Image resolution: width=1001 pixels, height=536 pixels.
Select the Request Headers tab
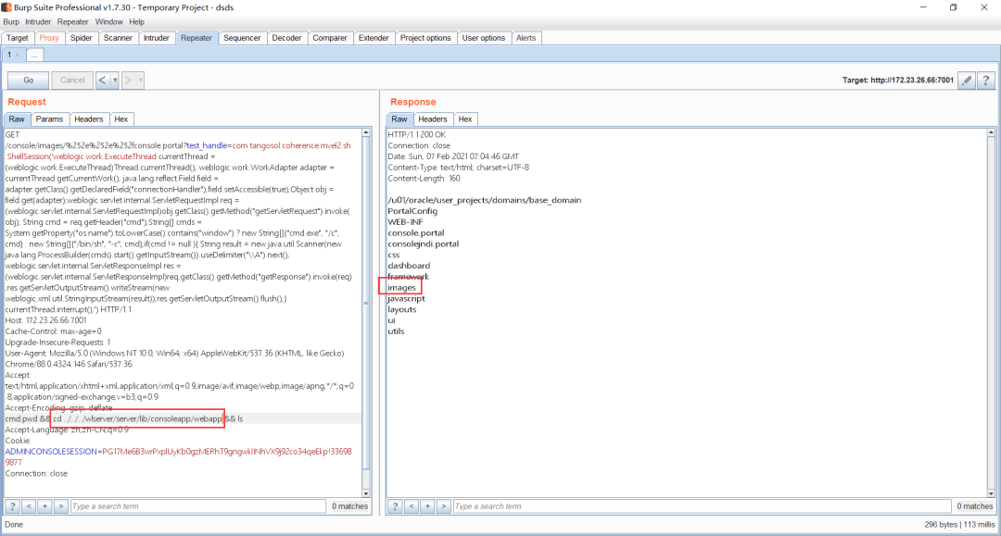tap(88, 119)
